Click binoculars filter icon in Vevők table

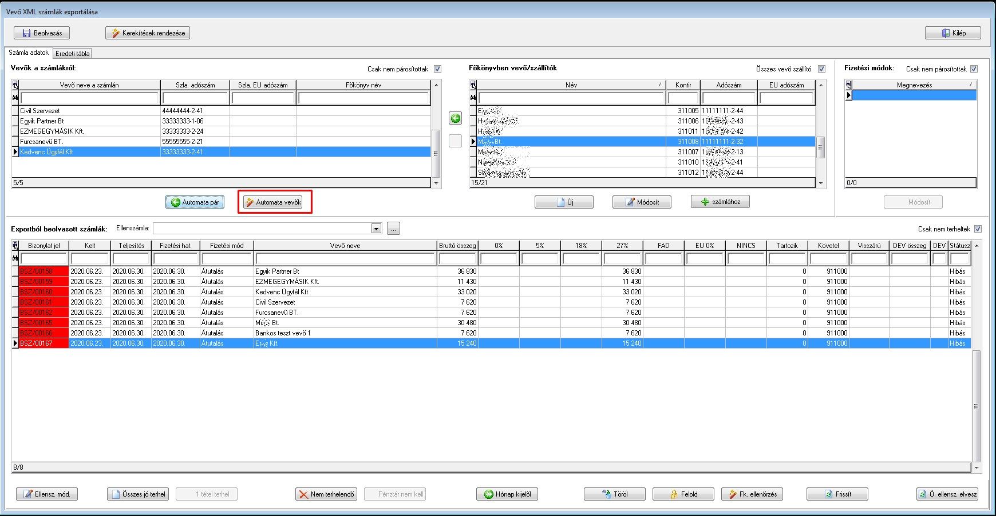pos(15,98)
